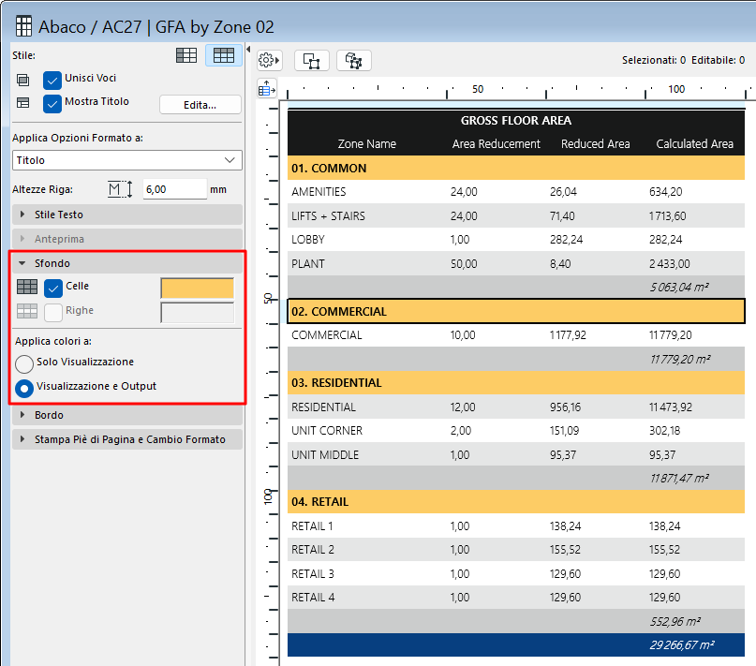The width and height of the screenshot is (756, 666).
Task: Select the first table style icon
Action: [x=186, y=55]
